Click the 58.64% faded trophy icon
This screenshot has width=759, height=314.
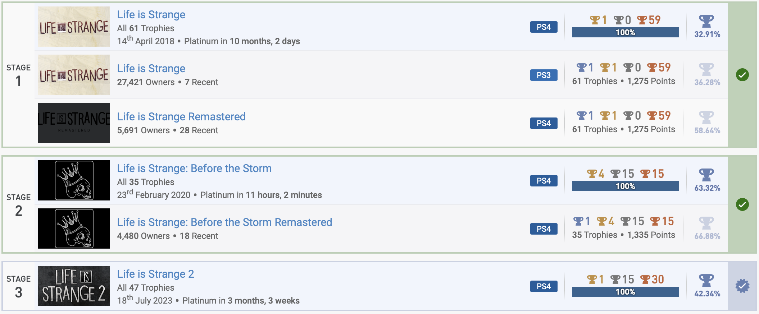(706, 117)
